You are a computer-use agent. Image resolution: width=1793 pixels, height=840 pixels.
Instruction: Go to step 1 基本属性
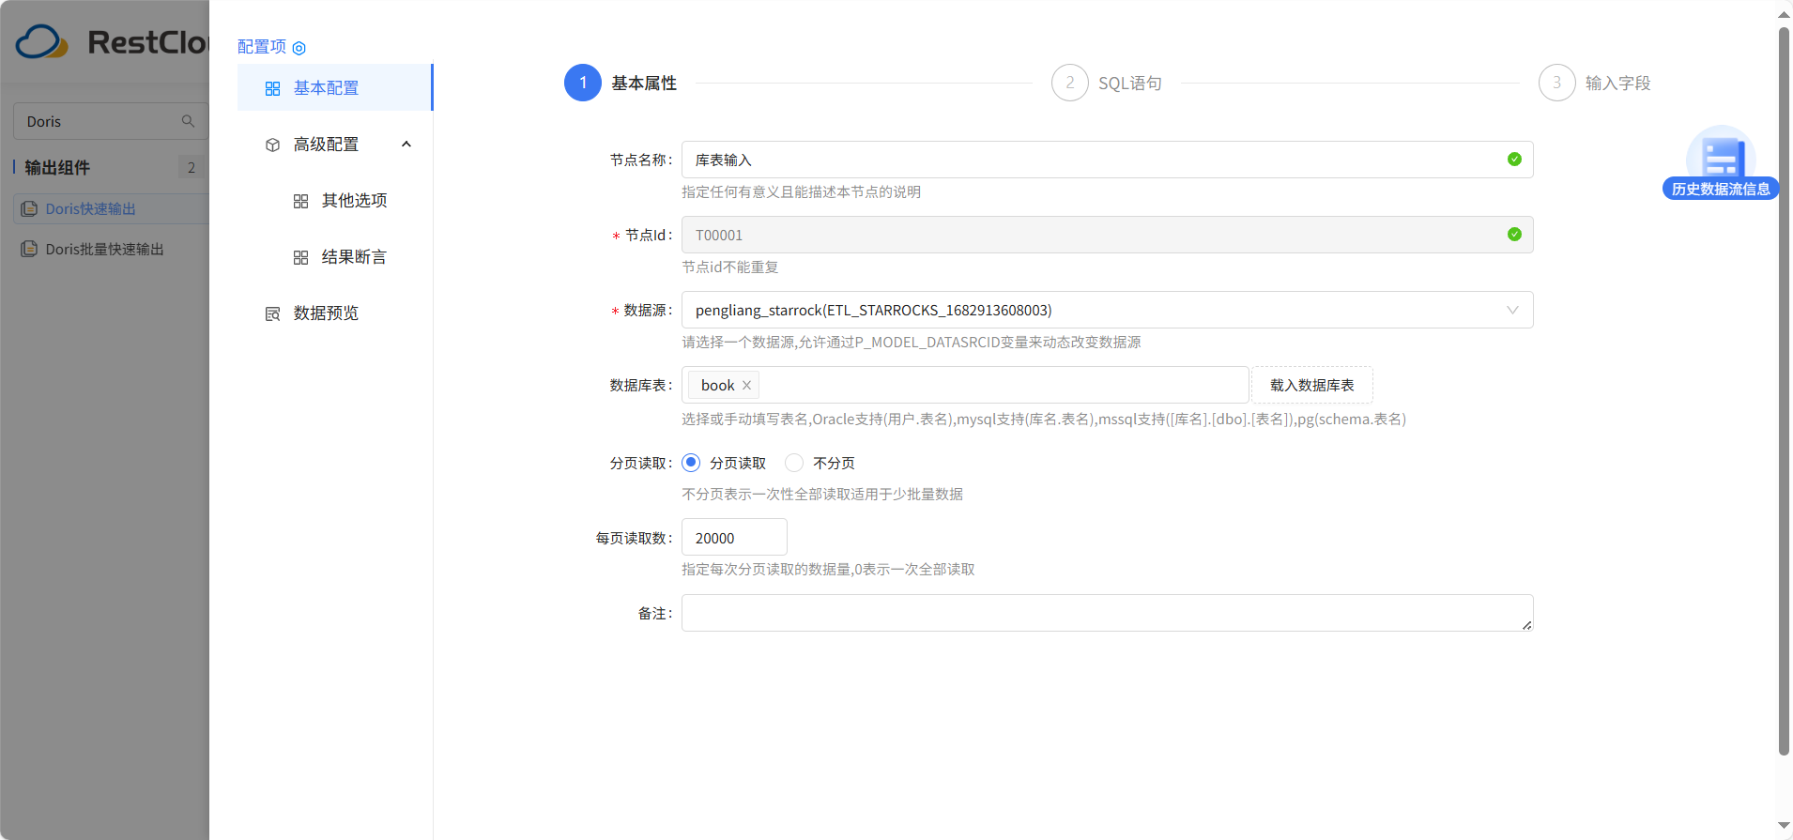(x=621, y=83)
